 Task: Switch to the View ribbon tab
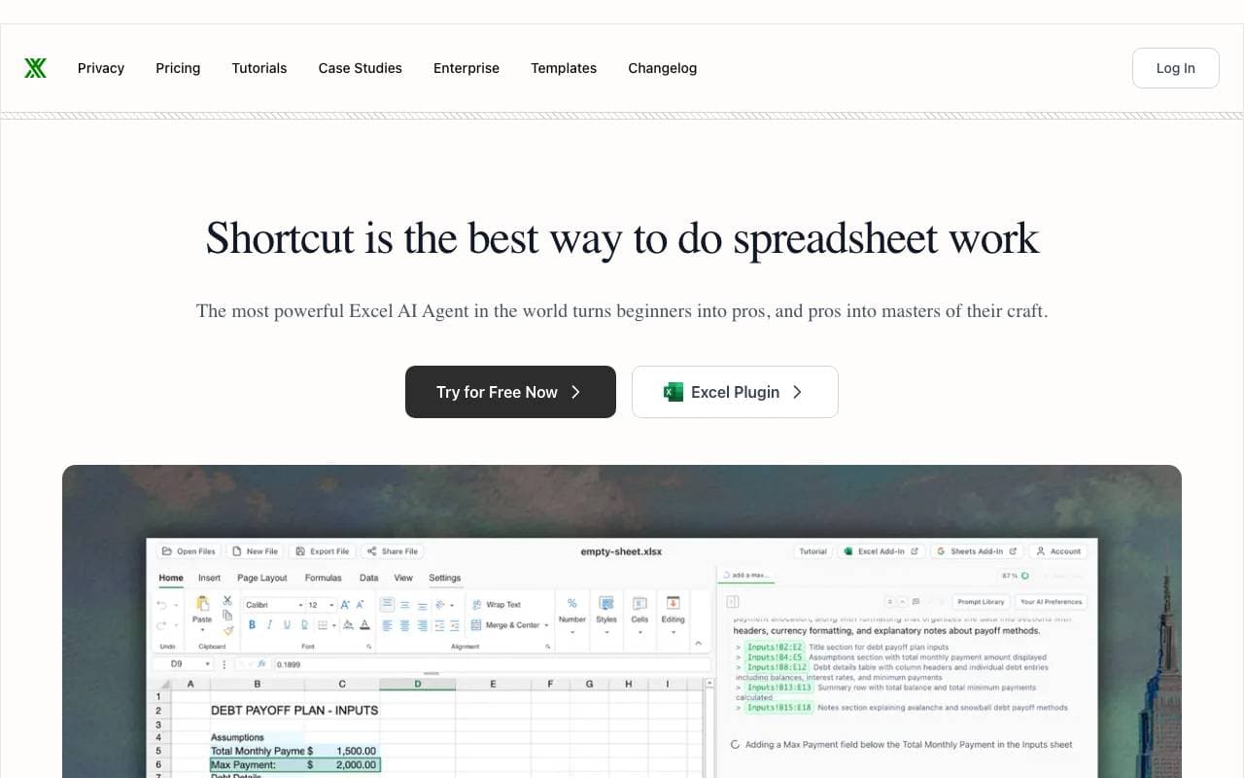403,578
